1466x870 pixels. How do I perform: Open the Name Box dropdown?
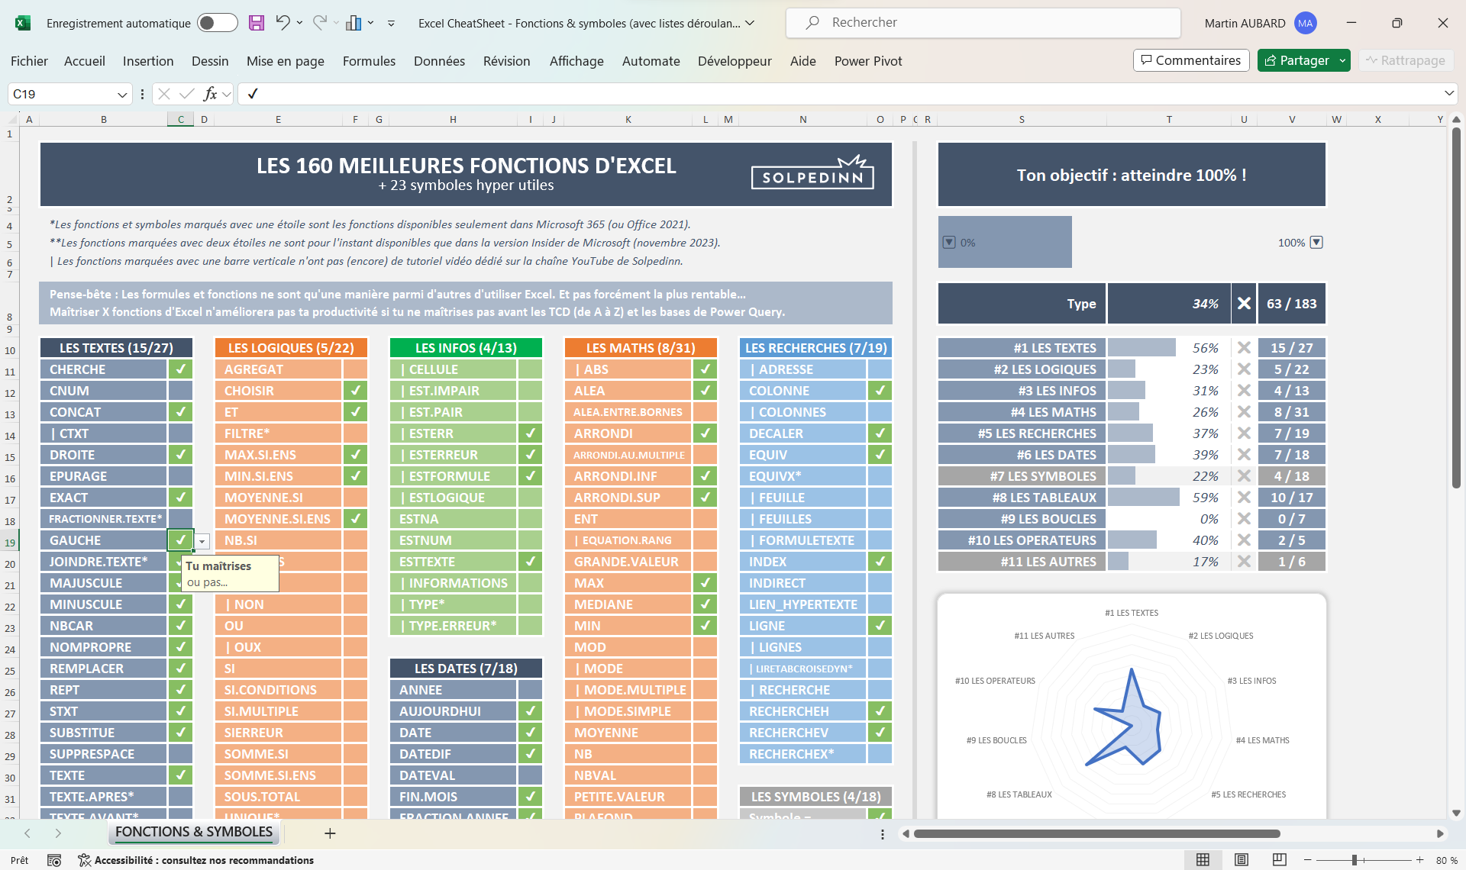122,93
